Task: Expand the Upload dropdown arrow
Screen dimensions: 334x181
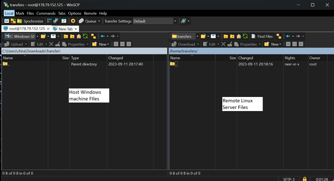Action: pos(26,44)
